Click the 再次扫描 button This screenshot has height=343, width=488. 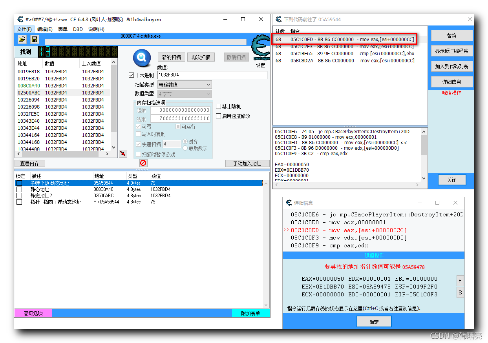coord(201,57)
